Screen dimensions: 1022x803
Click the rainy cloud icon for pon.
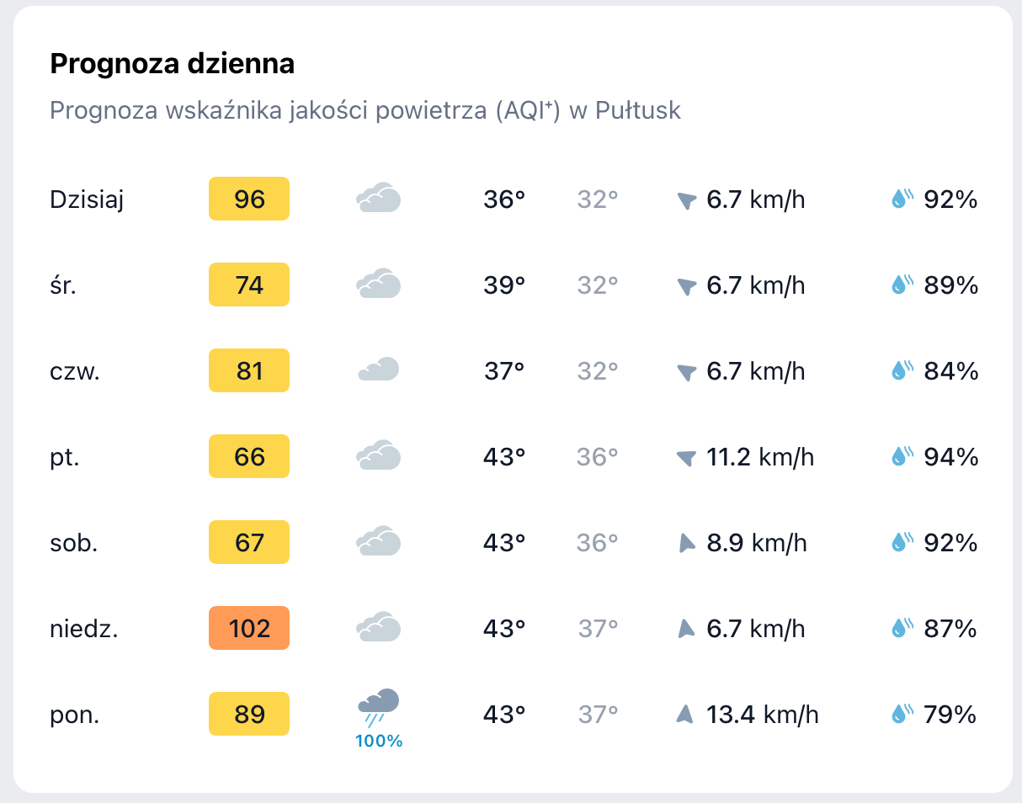pyautogui.click(x=379, y=705)
